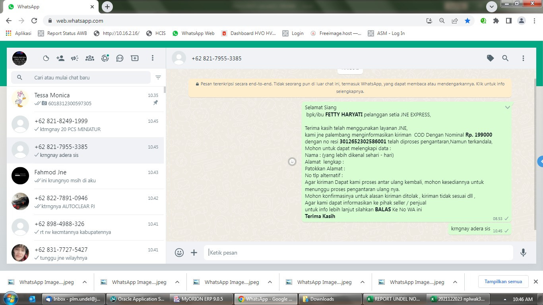Click the attach plus icon
The width and height of the screenshot is (543, 305).
tap(194, 253)
